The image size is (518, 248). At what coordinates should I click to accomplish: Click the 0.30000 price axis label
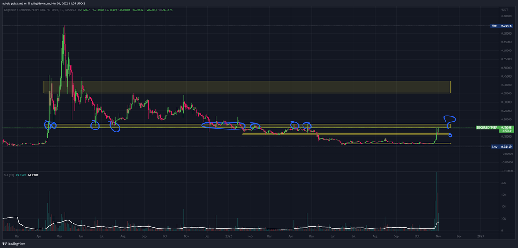pyautogui.click(x=506, y=102)
